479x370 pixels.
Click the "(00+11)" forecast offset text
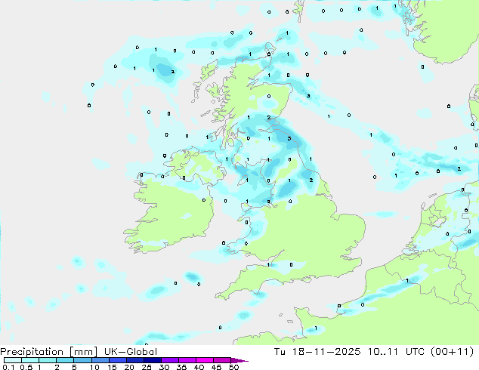(x=452, y=352)
